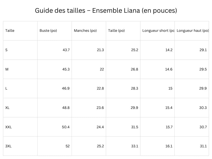Screen dimensions: 212x159
Task: Click bust value 43.7 for size S
Action: 66,50
